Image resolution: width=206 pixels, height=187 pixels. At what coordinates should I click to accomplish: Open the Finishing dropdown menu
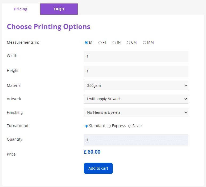[x=136, y=112]
